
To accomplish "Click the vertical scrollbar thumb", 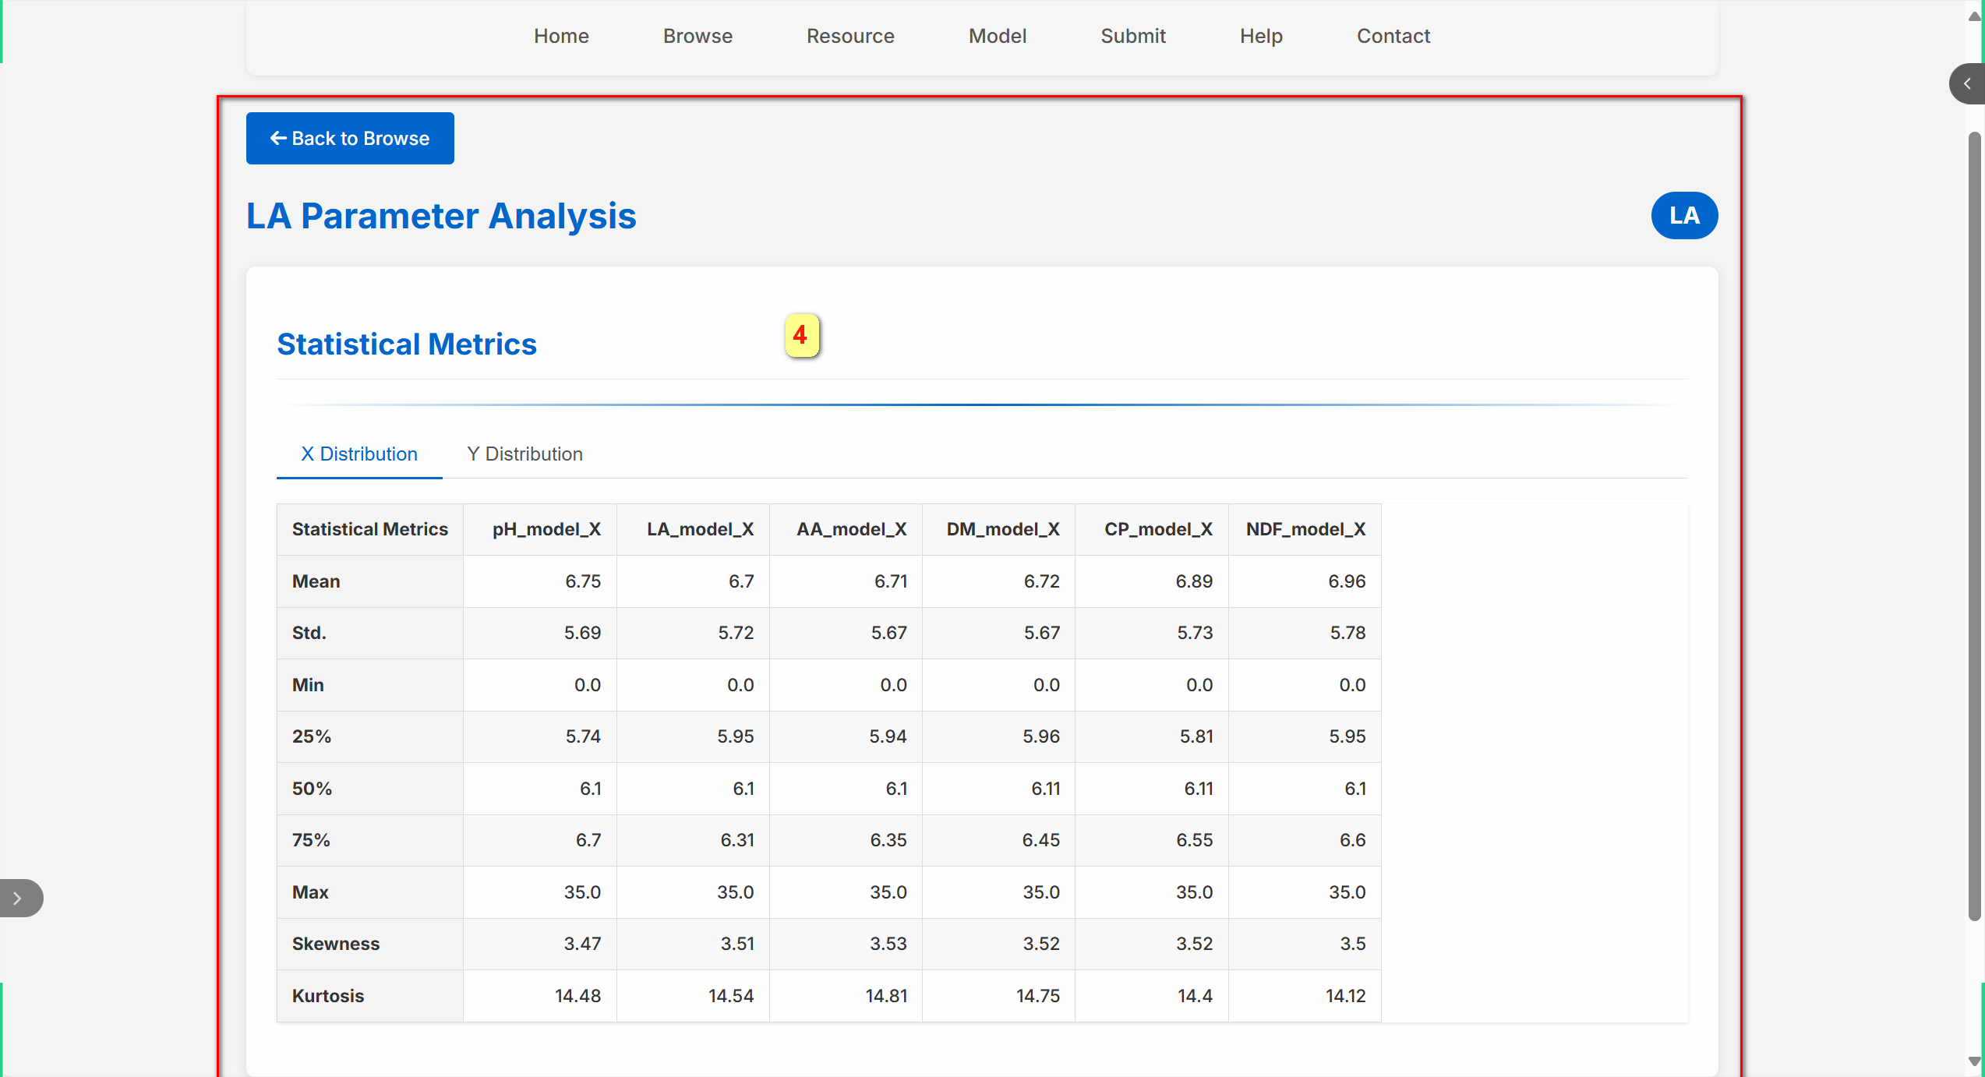I will tap(1974, 526).
